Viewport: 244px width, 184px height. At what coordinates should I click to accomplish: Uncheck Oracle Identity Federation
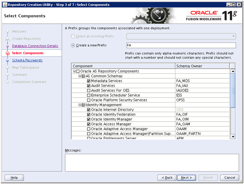[89, 115]
